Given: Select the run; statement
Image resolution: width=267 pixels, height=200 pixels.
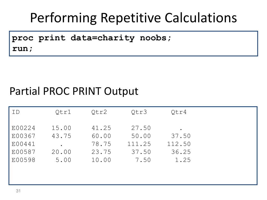Looking at the screenshot, I should (22, 49).
